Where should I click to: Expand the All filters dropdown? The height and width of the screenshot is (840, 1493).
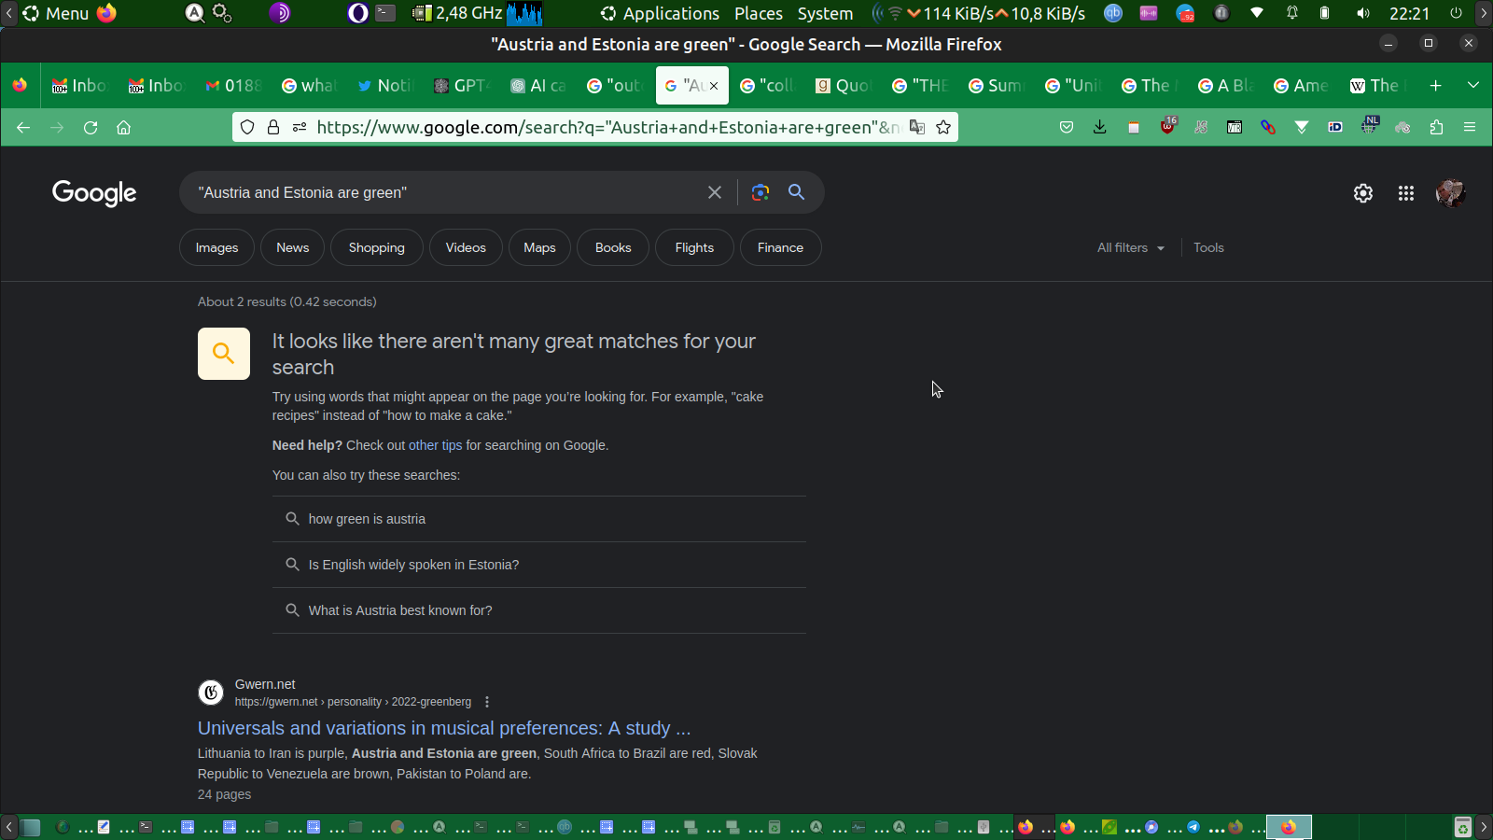(1131, 247)
